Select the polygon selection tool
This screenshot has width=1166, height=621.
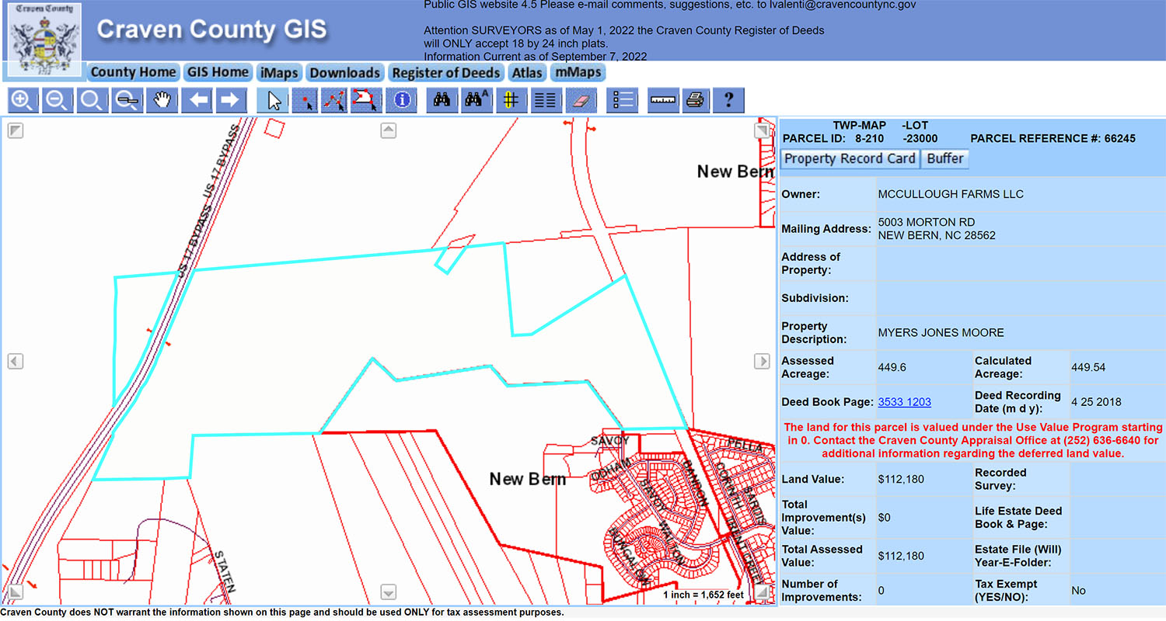coord(365,100)
